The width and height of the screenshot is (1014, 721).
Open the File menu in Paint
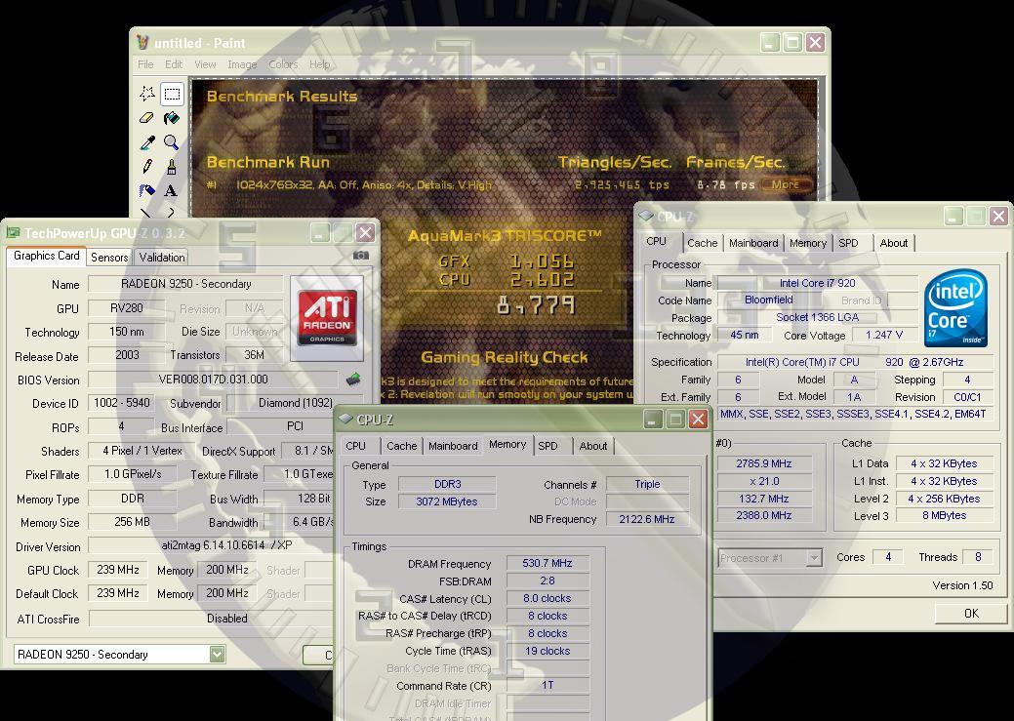(145, 64)
